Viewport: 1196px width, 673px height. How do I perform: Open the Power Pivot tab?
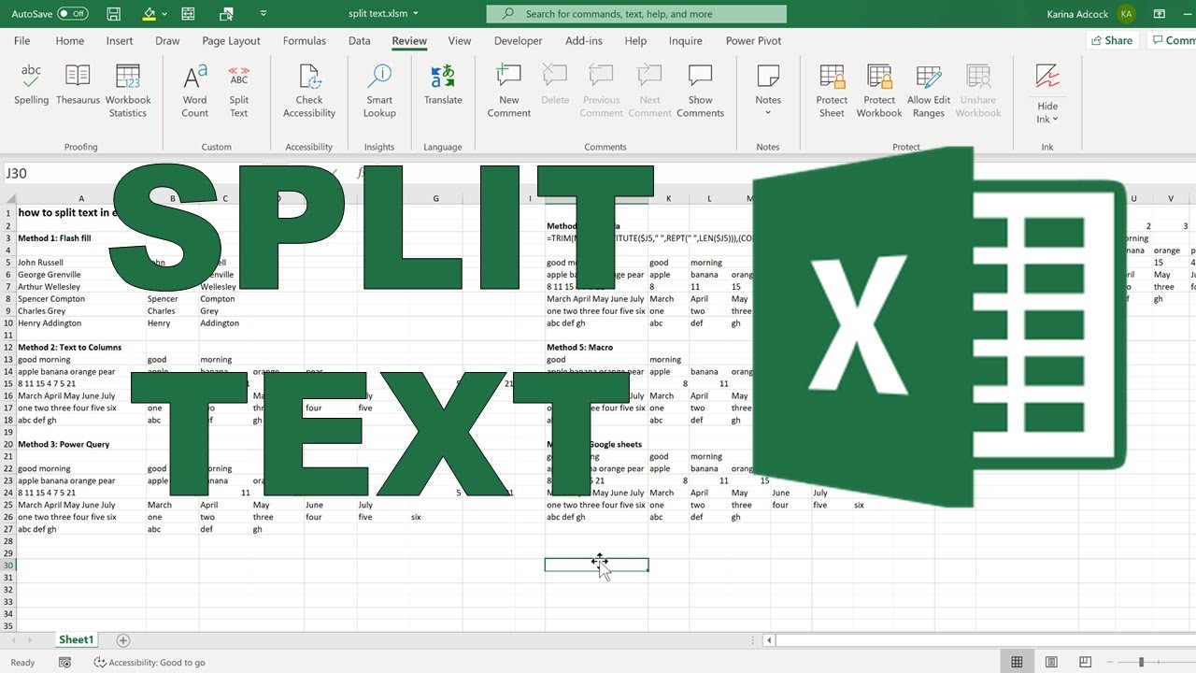click(754, 41)
